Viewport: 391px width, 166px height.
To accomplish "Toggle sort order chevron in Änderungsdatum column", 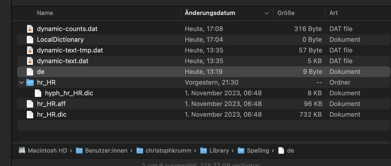I will tap(266, 13).
